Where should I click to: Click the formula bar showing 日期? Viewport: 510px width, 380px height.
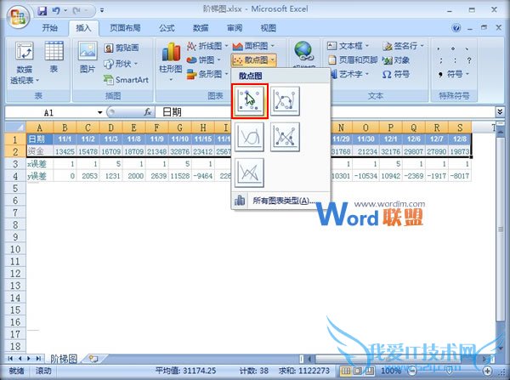[326, 112]
